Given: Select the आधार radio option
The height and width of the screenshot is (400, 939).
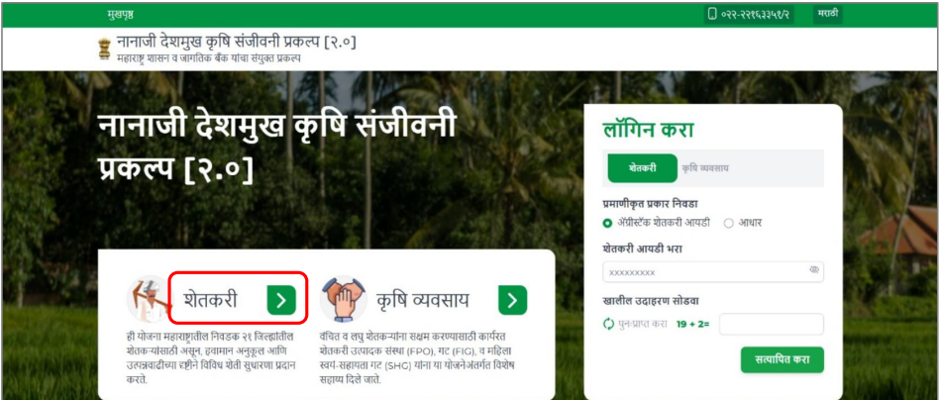Looking at the screenshot, I should [728, 224].
